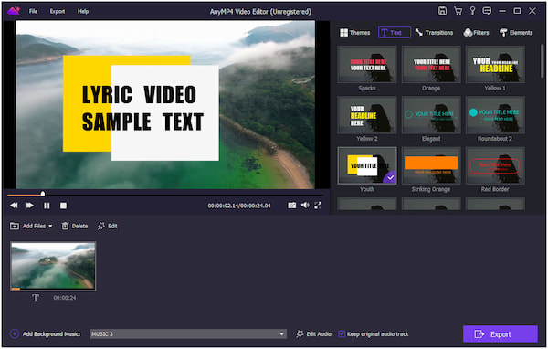Select the Elegant text template
Viewport: 548px width, 349px height.
click(x=431, y=115)
